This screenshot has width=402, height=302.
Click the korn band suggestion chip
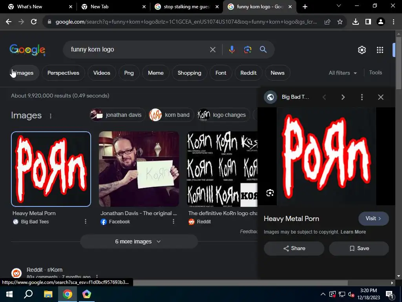point(171,115)
